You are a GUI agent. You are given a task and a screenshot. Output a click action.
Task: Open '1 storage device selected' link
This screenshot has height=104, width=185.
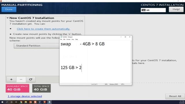point(25,96)
